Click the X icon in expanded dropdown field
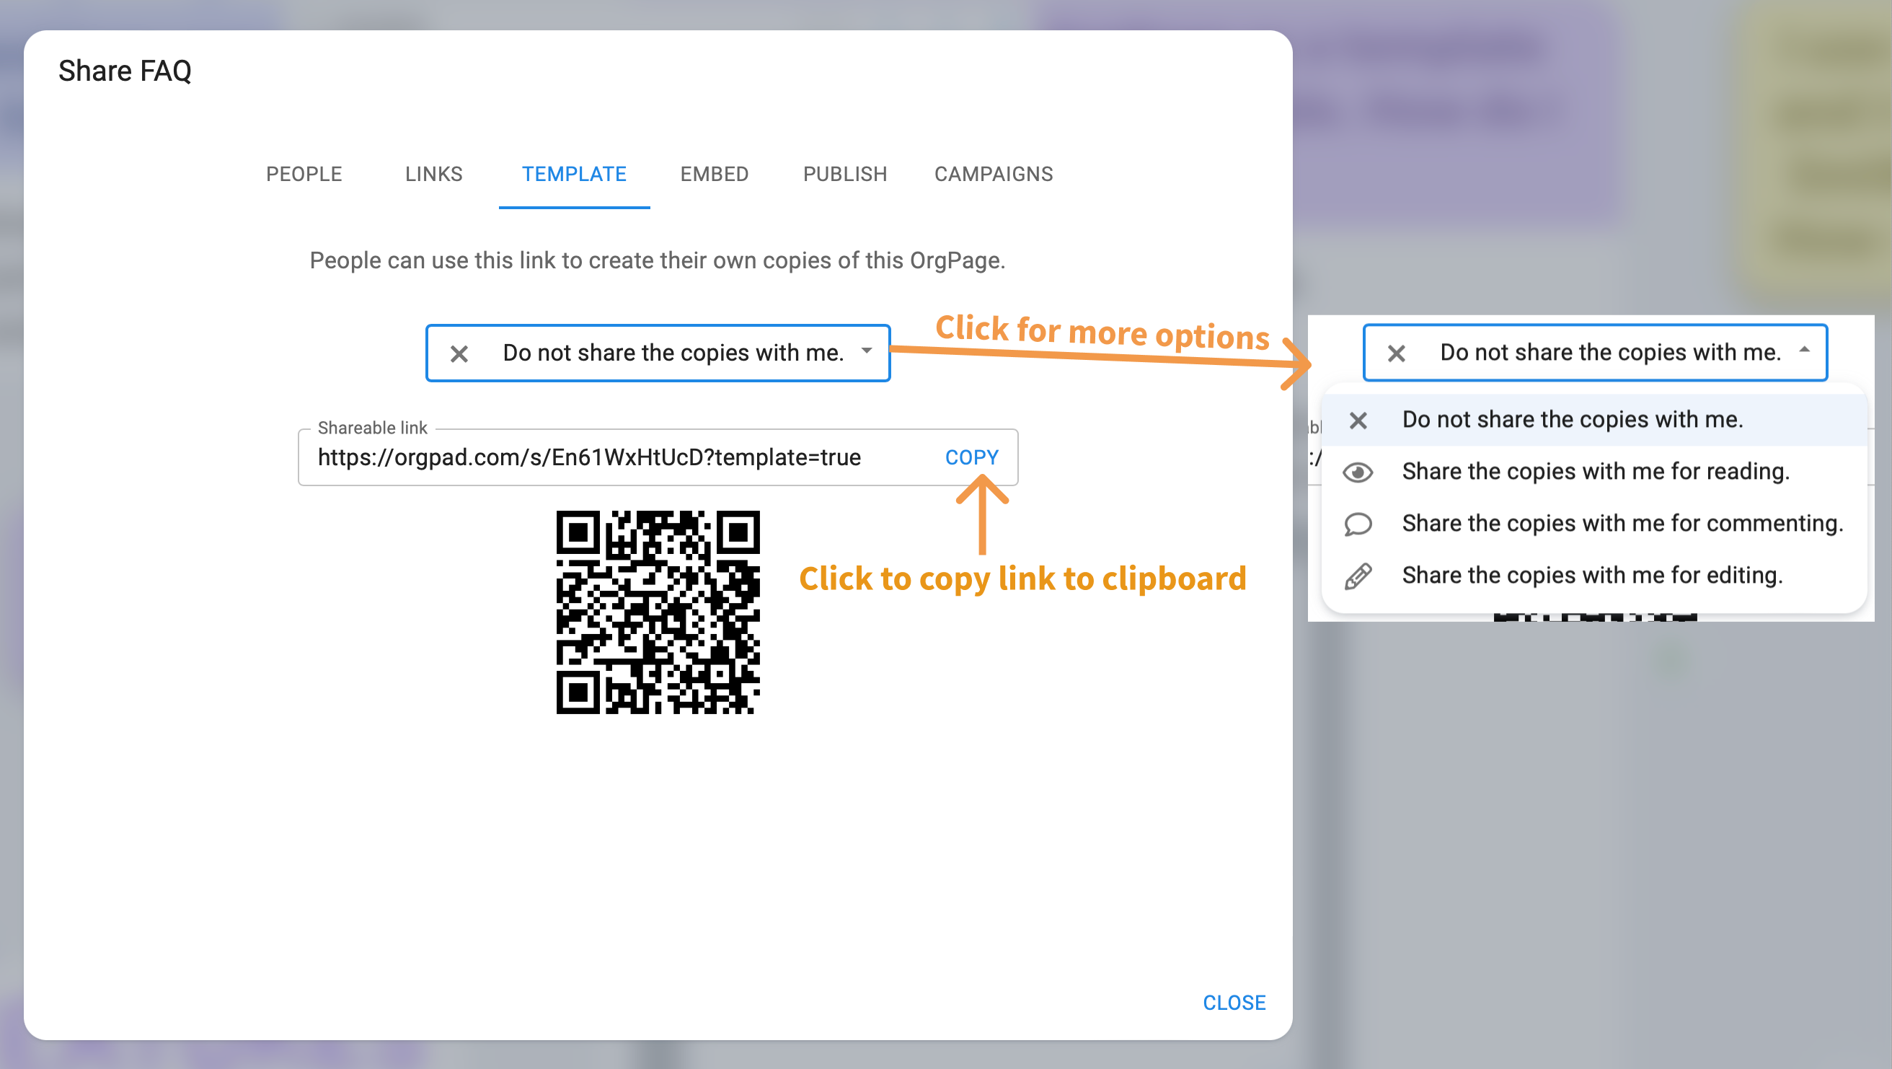 [x=1395, y=353]
